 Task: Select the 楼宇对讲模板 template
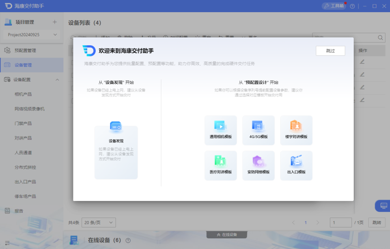click(x=296, y=130)
